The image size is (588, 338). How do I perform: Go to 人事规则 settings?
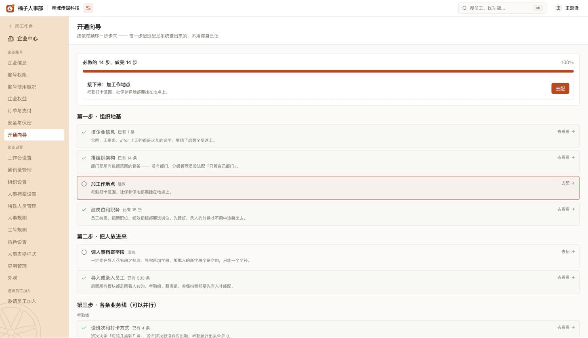pyautogui.click(x=34, y=218)
